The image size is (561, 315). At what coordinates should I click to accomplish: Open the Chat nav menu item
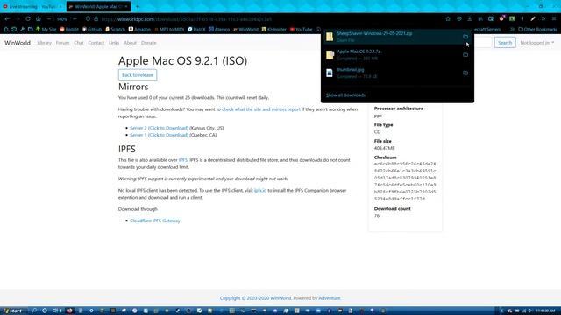pyautogui.click(x=79, y=43)
